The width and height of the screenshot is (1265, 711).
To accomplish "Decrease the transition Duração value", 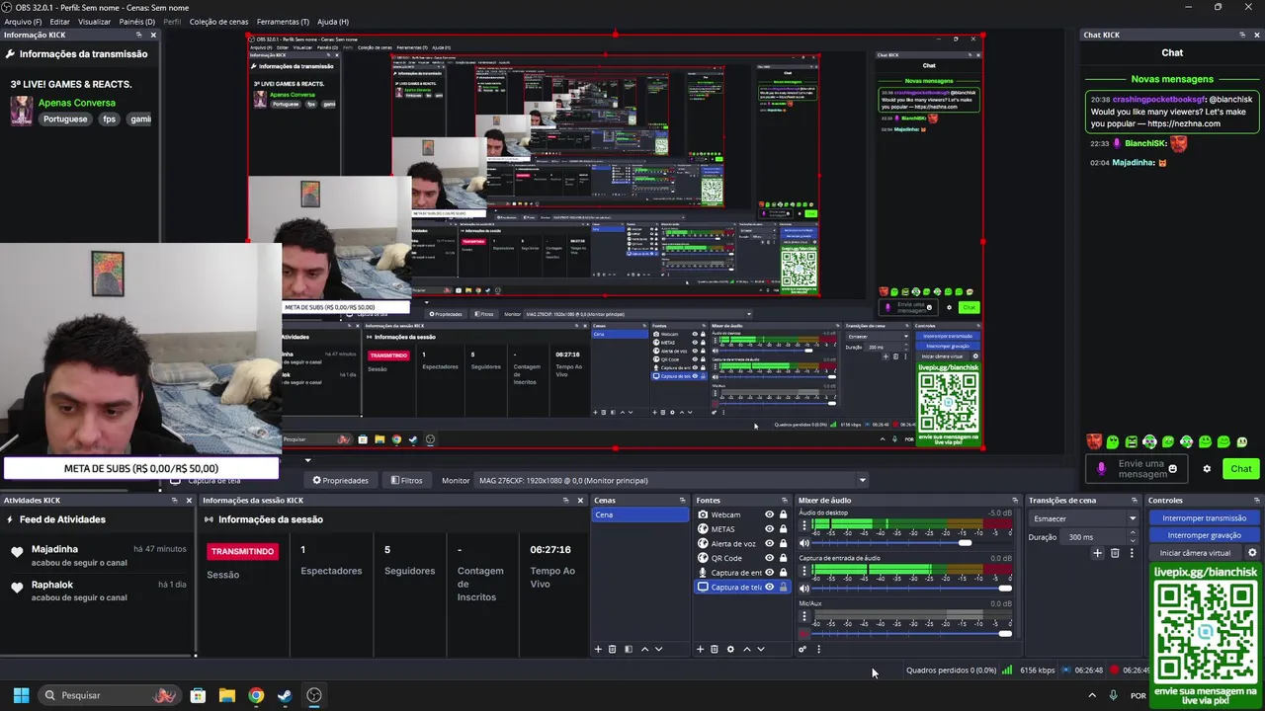I will point(1133,540).
